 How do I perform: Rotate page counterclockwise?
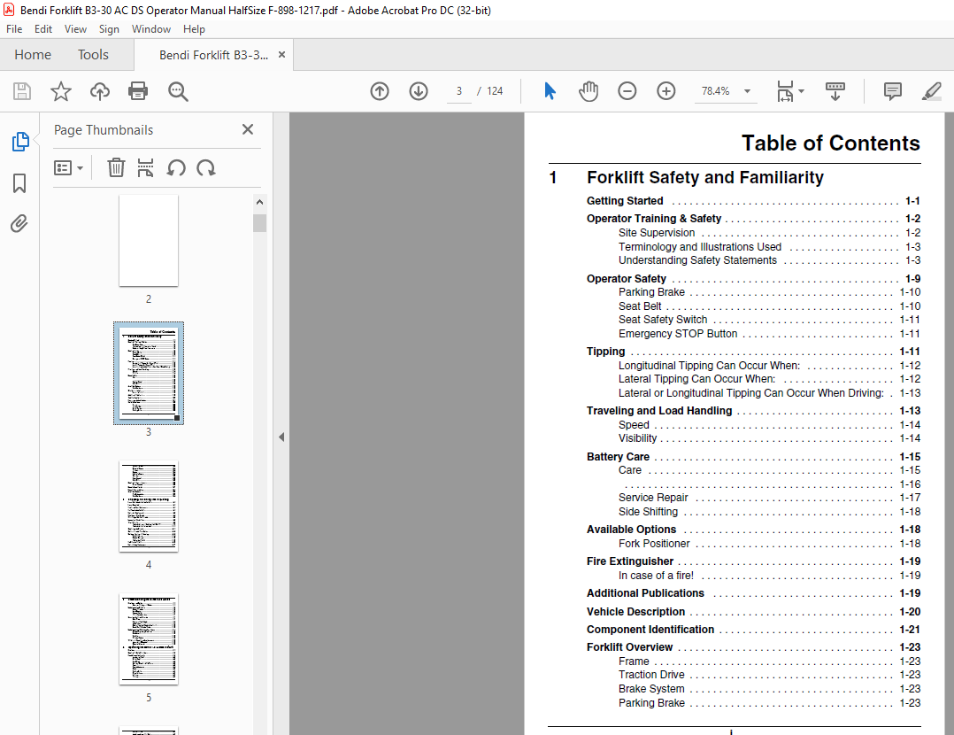click(176, 167)
